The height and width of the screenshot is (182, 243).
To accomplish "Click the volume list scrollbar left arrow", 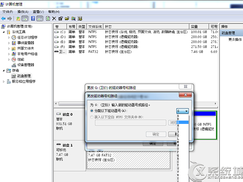I will (x=56, y=104).
